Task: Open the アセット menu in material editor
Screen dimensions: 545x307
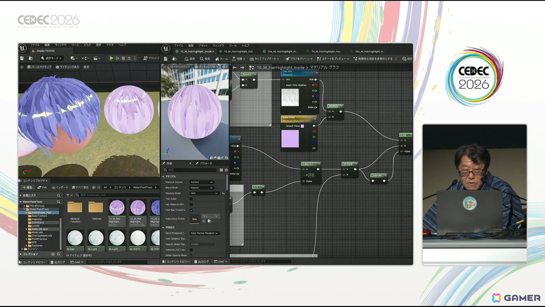Action: click(x=203, y=45)
